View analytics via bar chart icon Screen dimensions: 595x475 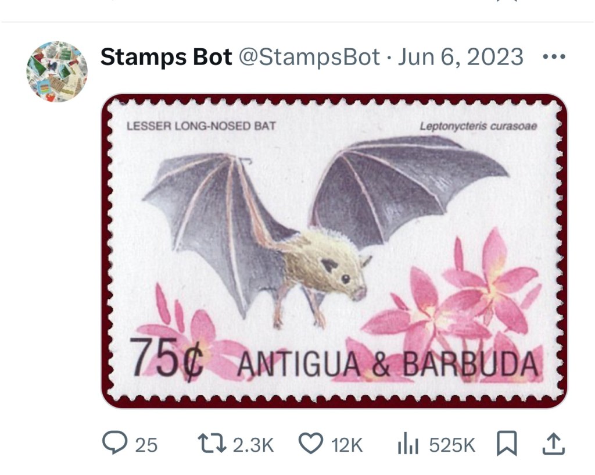tap(408, 443)
